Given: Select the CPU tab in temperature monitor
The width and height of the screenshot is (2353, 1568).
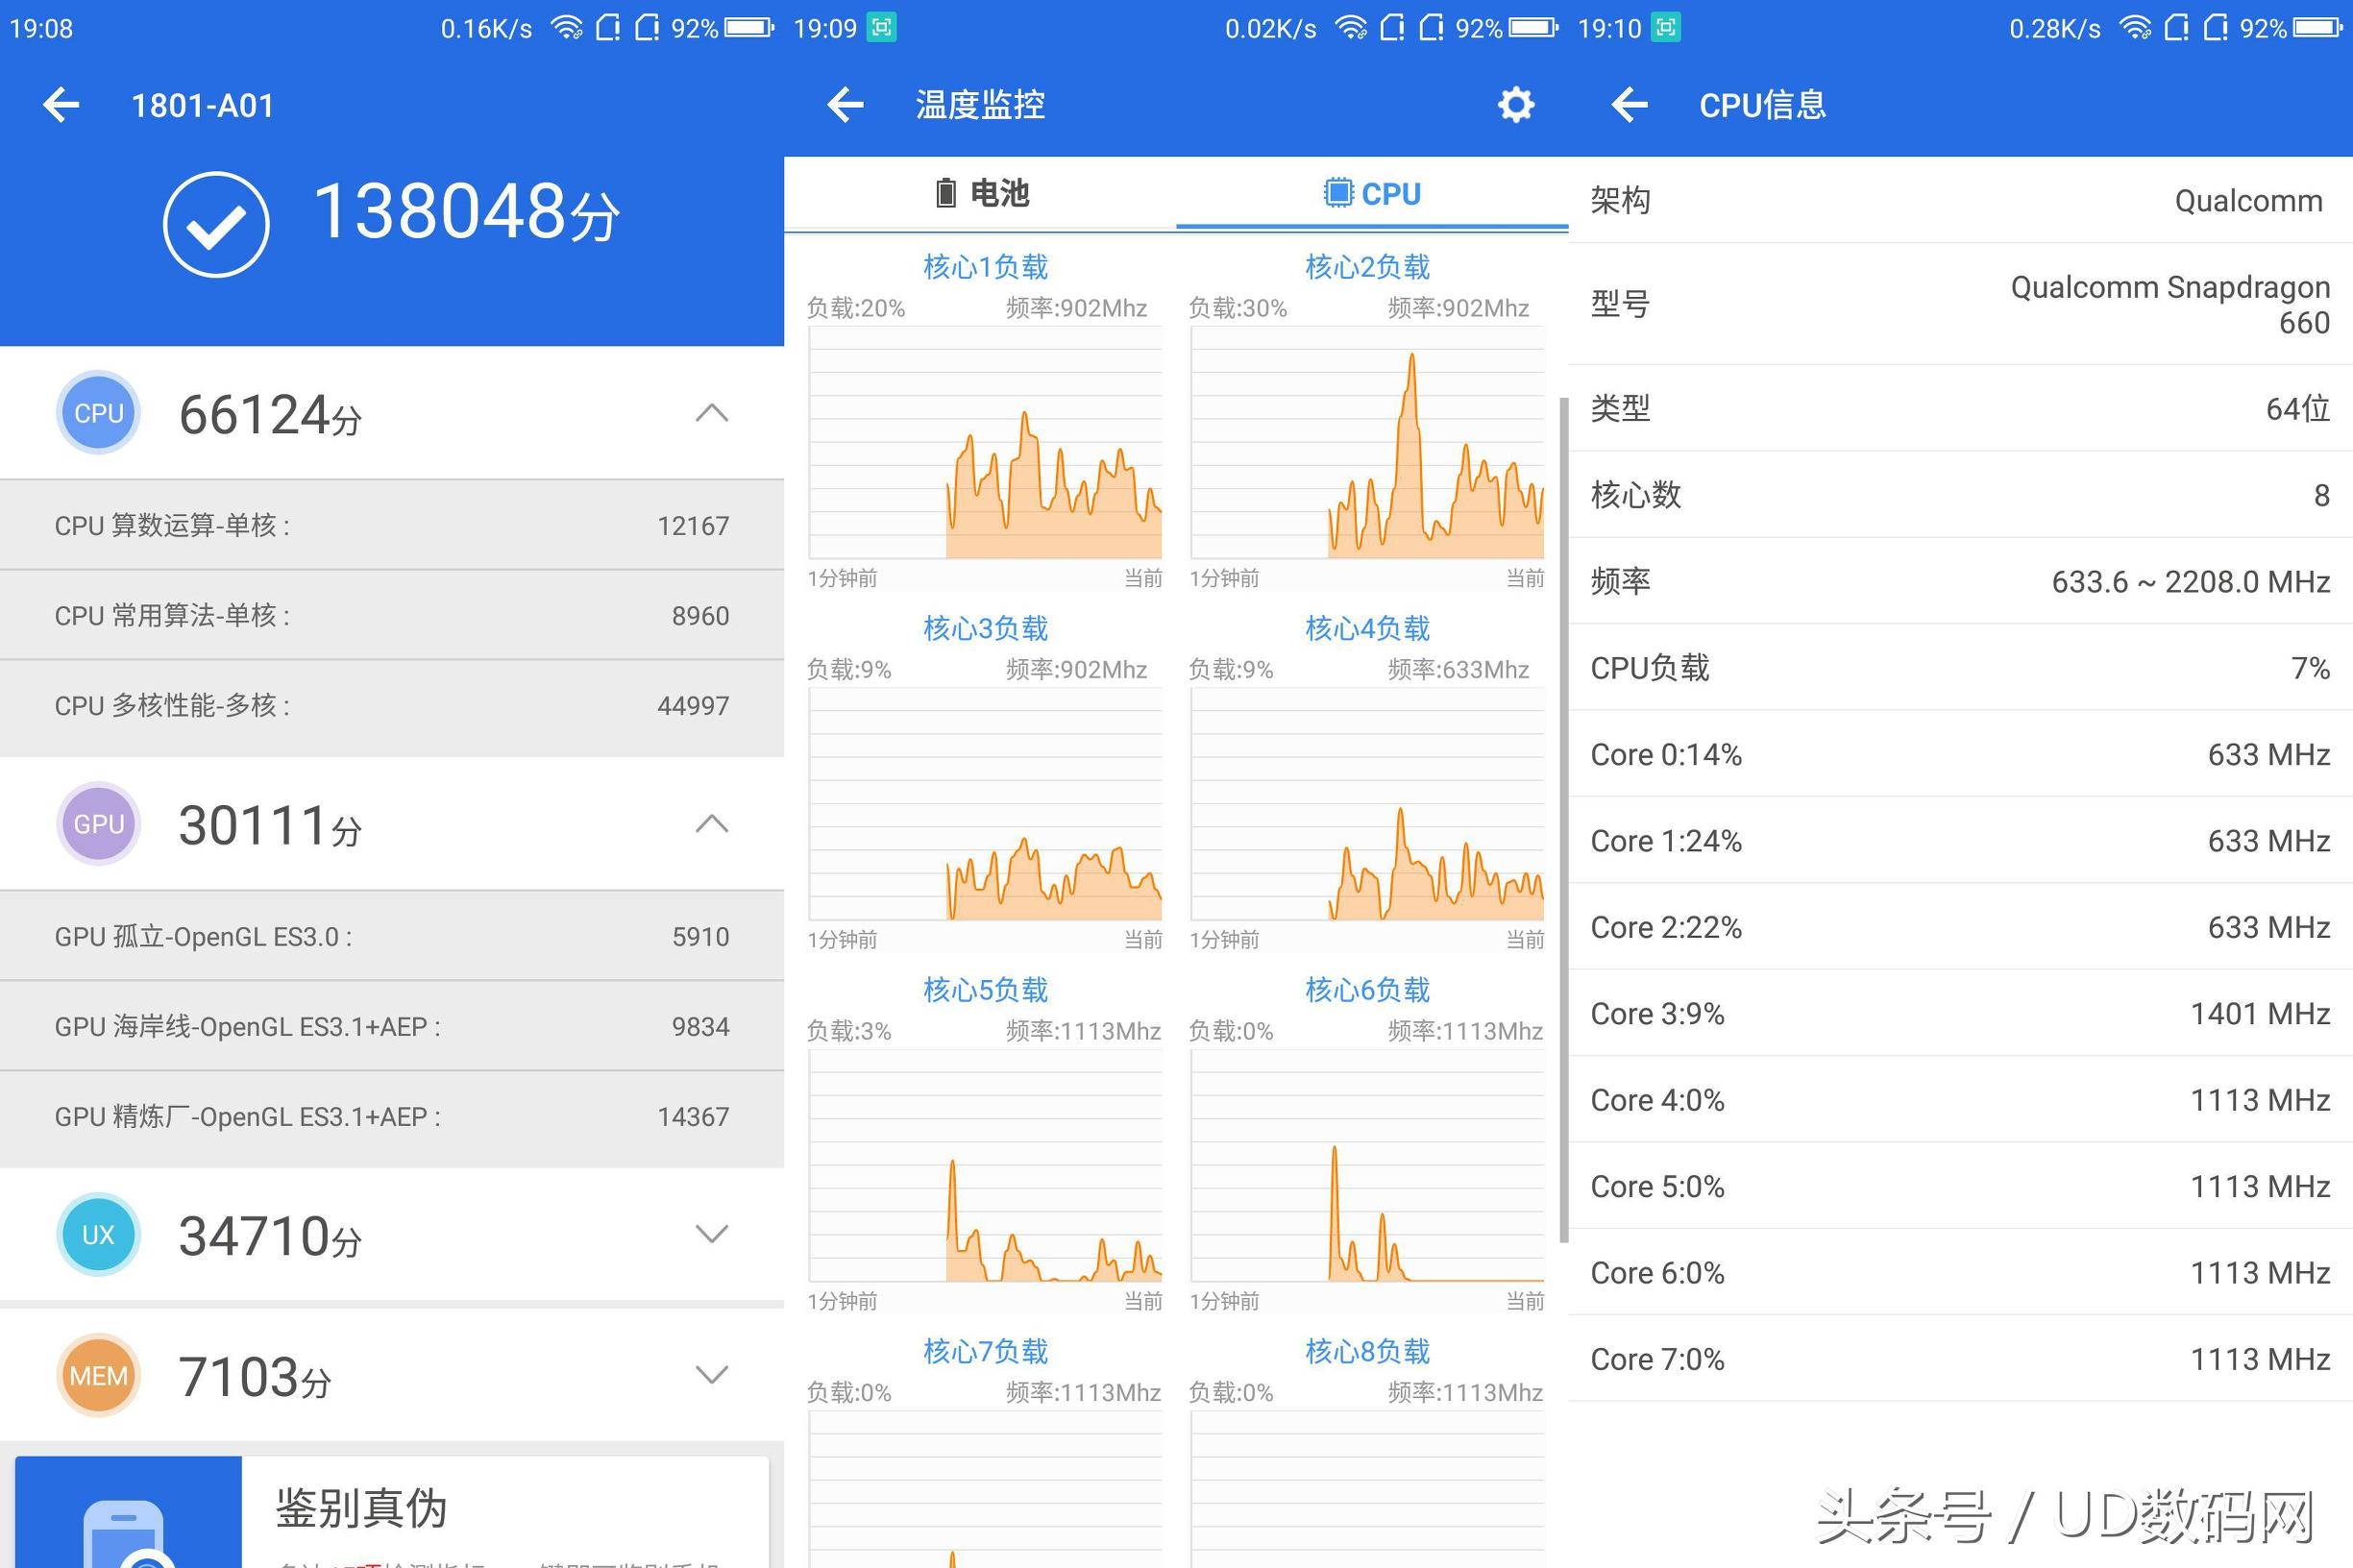Looking at the screenshot, I should pos(1372,193).
